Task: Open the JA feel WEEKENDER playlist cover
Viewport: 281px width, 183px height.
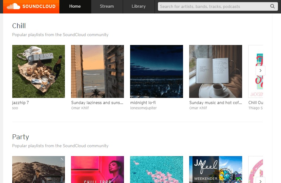Action: [215, 170]
